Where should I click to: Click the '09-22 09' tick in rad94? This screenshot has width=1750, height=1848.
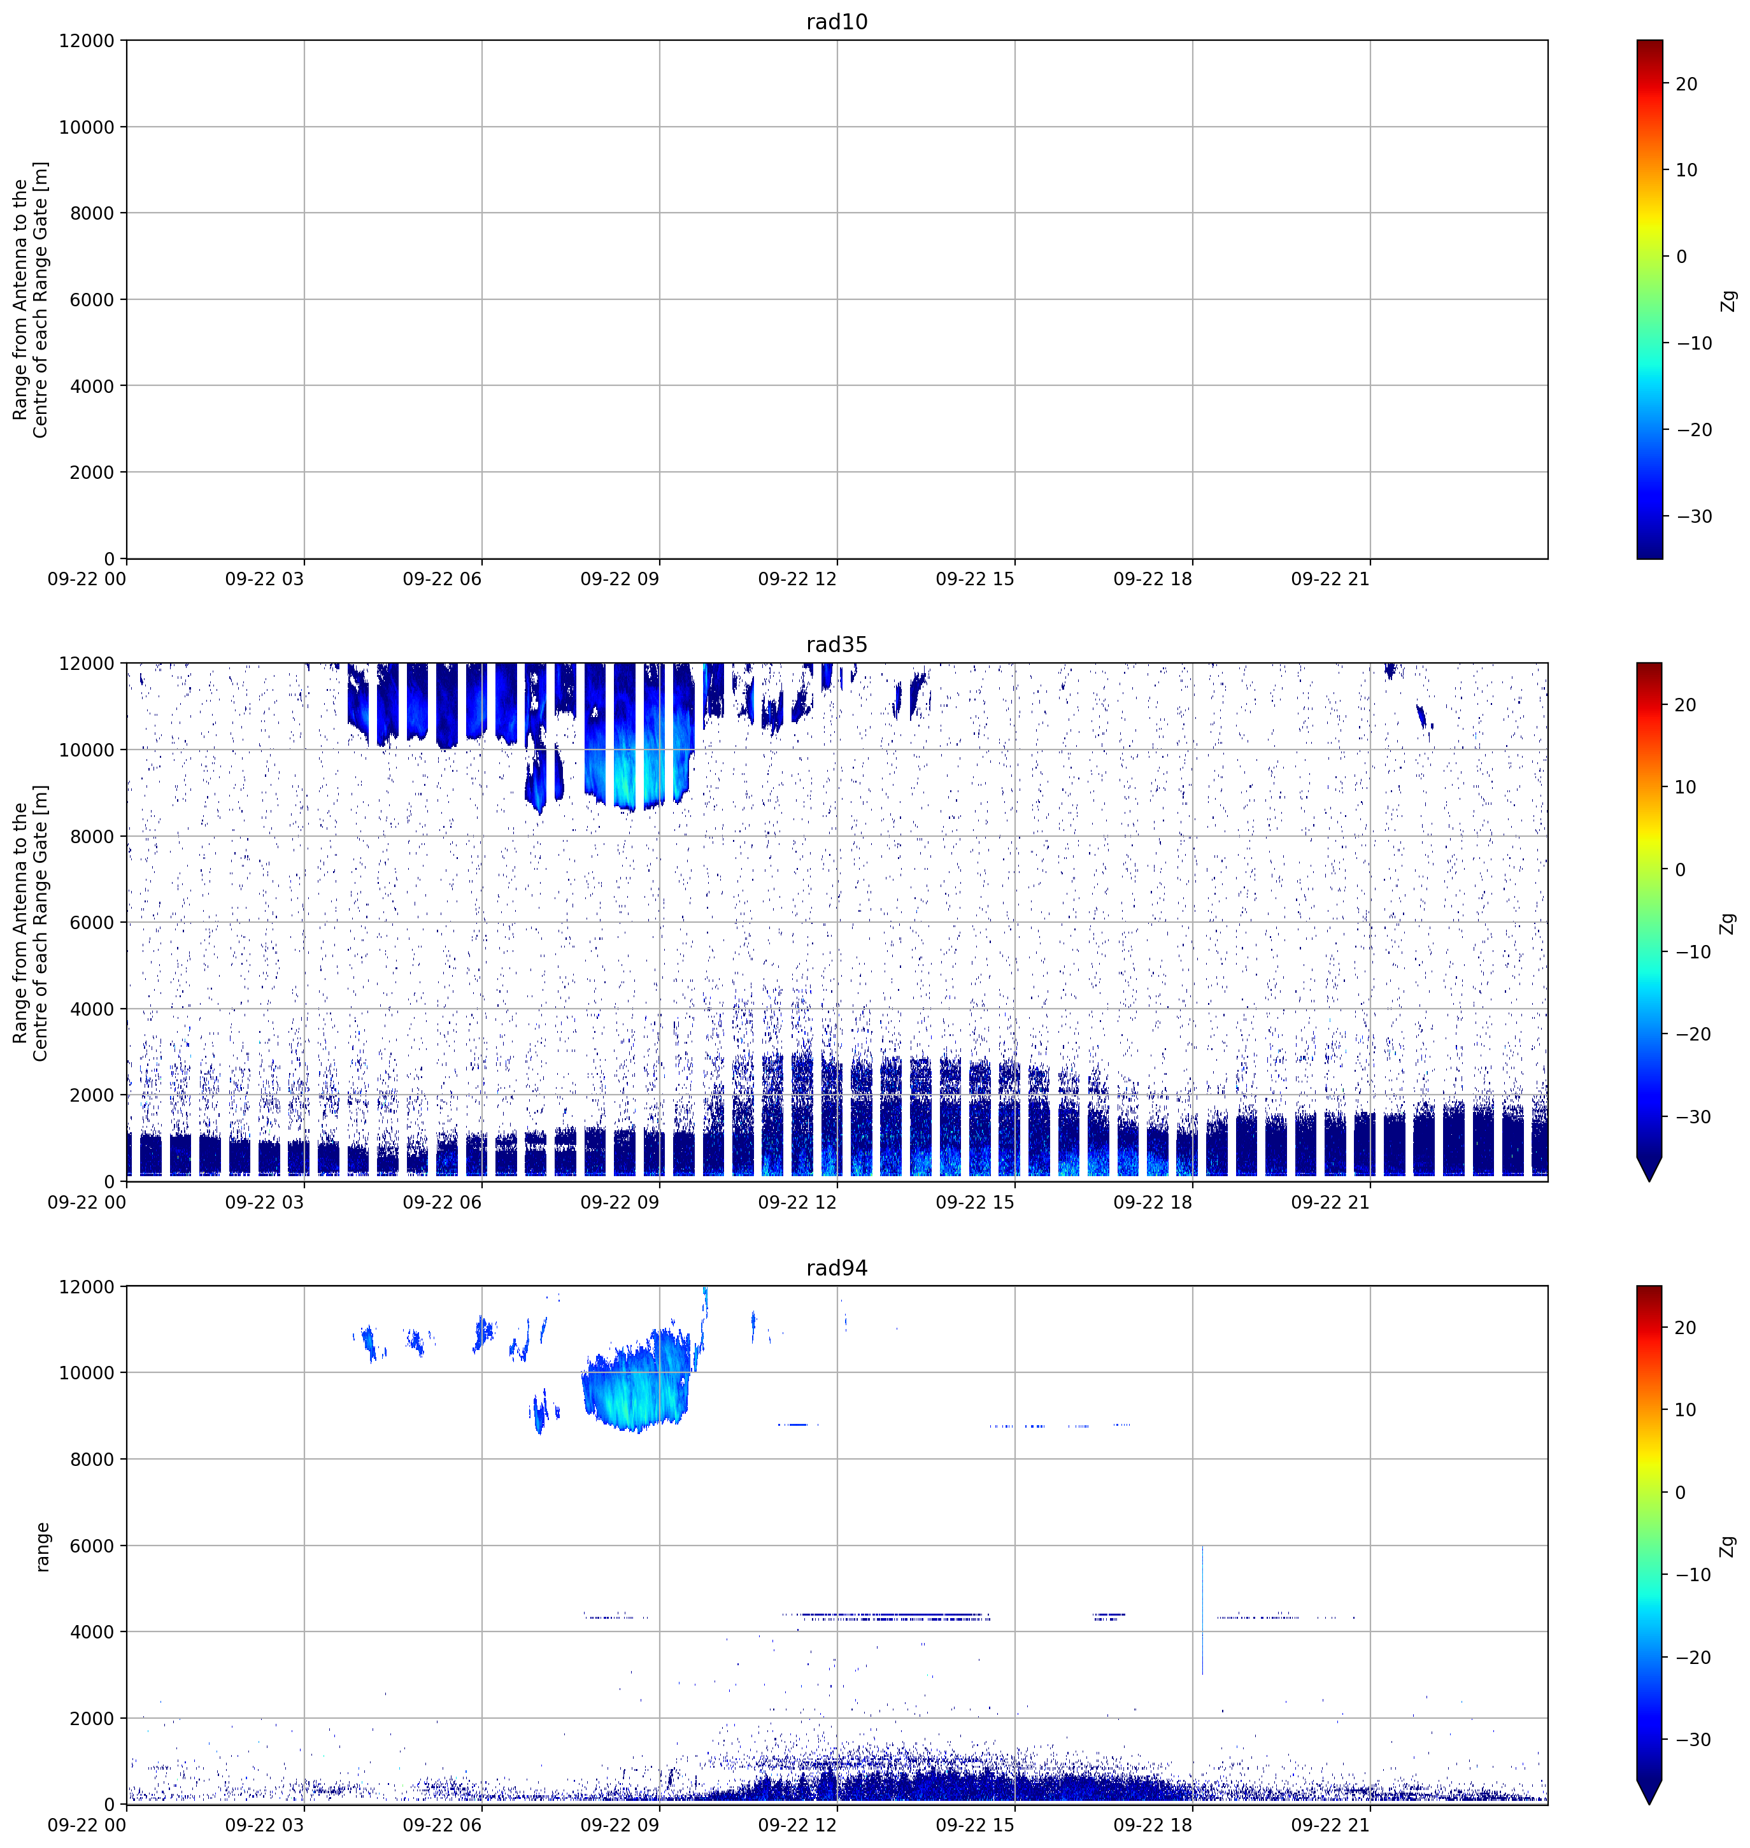point(620,1824)
